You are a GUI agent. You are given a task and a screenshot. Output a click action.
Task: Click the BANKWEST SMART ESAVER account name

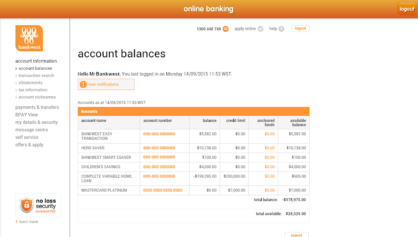coord(106,157)
